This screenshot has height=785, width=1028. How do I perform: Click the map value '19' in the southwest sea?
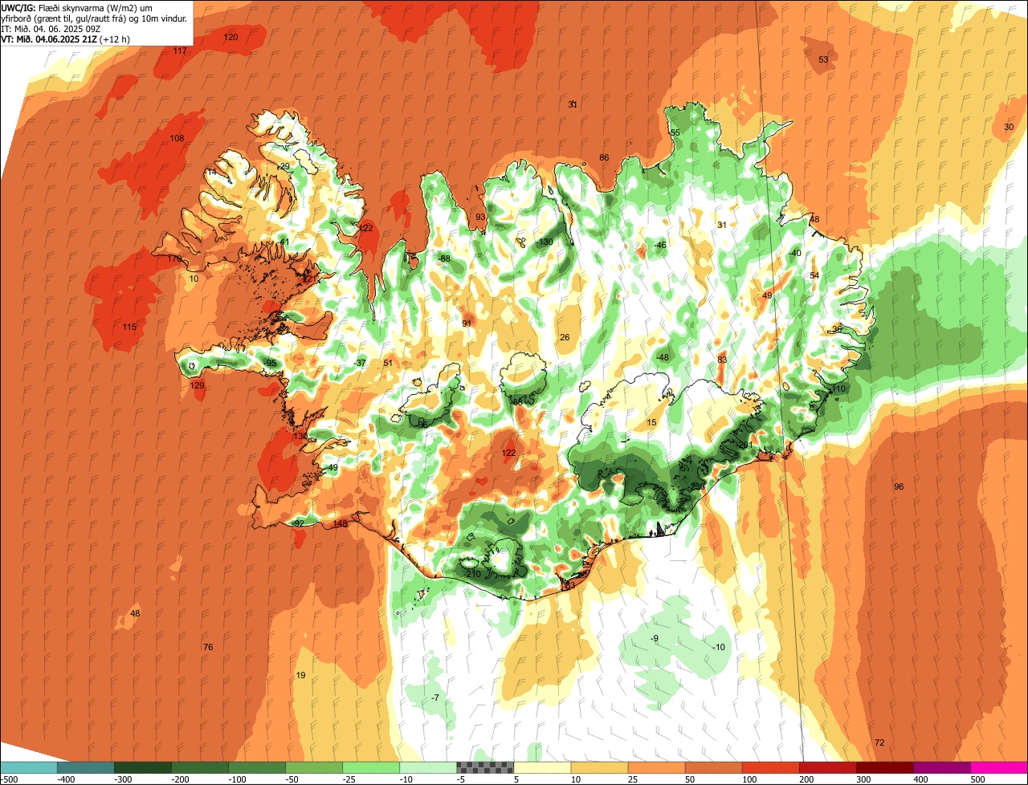[300, 675]
